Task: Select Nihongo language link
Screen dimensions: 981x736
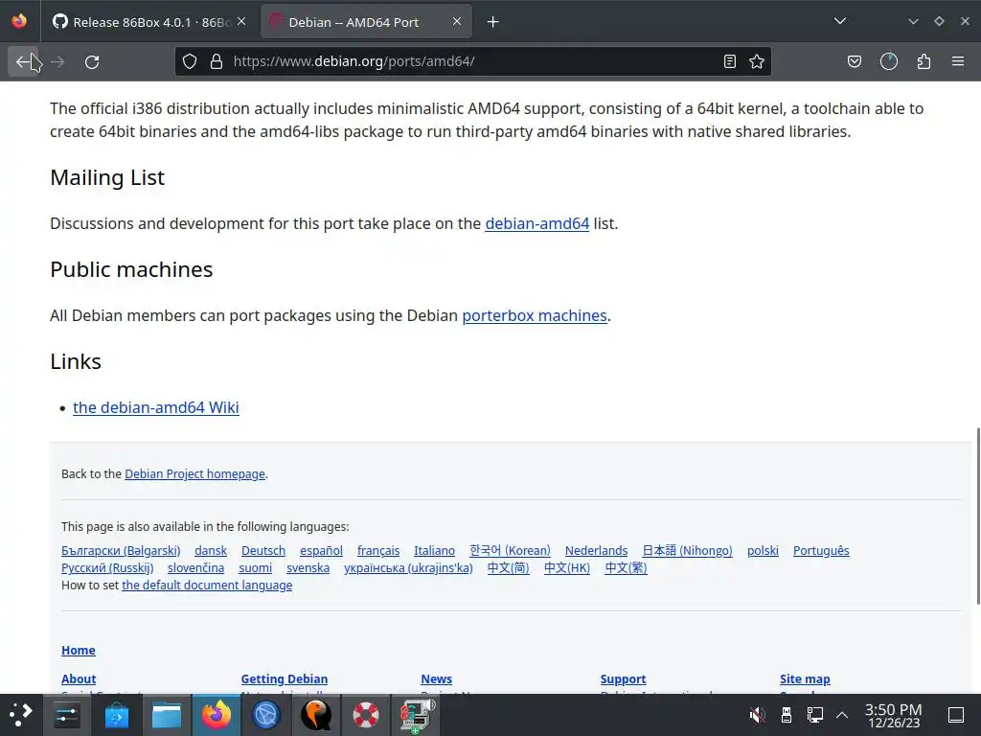Action: pyautogui.click(x=687, y=551)
